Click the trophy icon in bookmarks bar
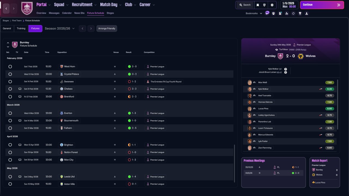This screenshot has width=349, height=196. (x=300, y=13)
